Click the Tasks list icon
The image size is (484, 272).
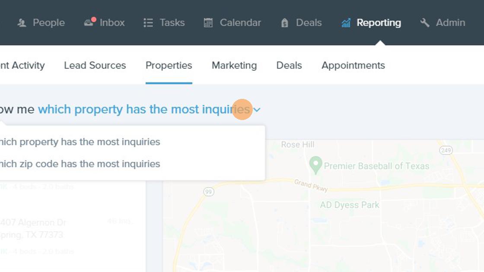(148, 23)
